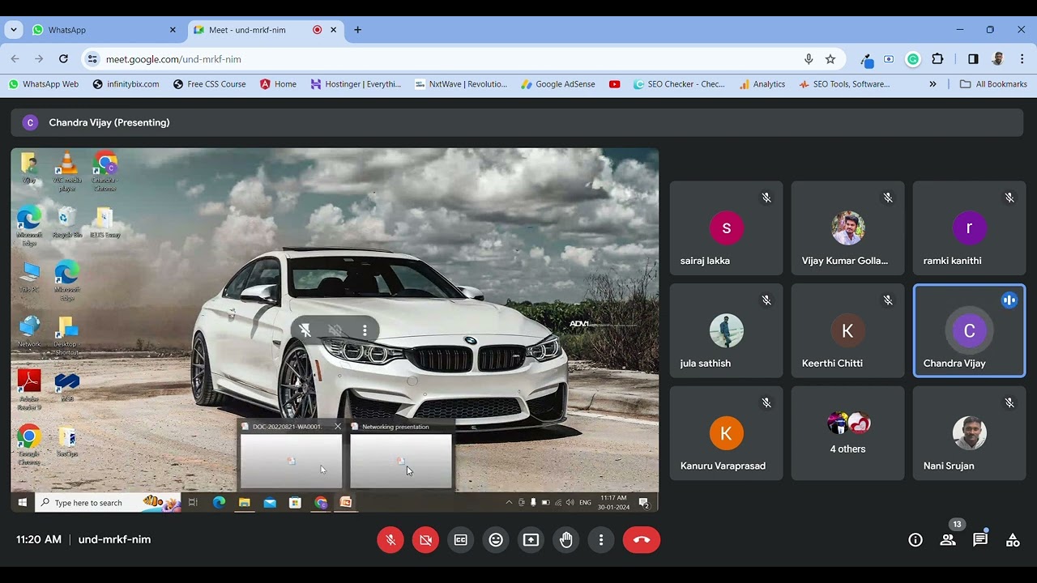The width and height of the screenshot is (1037, 583).
Task: Expand the tab search dropdown arrow
Action: pyautogui.click(x=13, y=30)
